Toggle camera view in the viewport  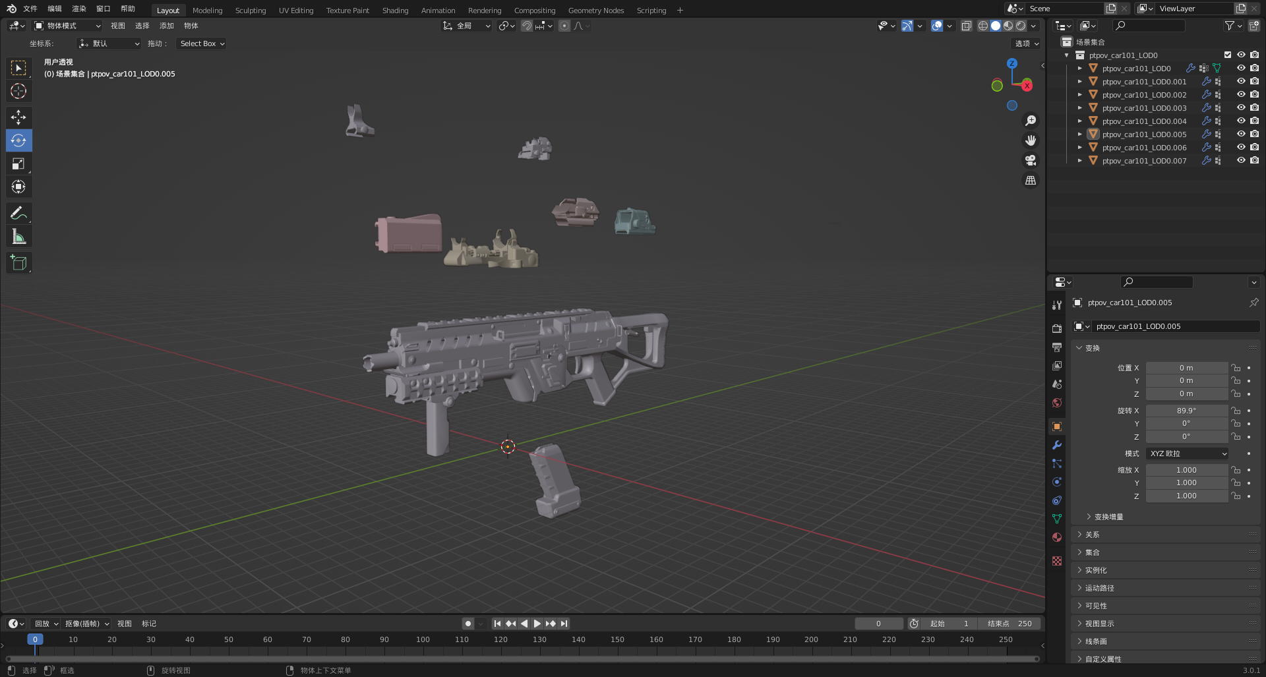pos(1030,160)
